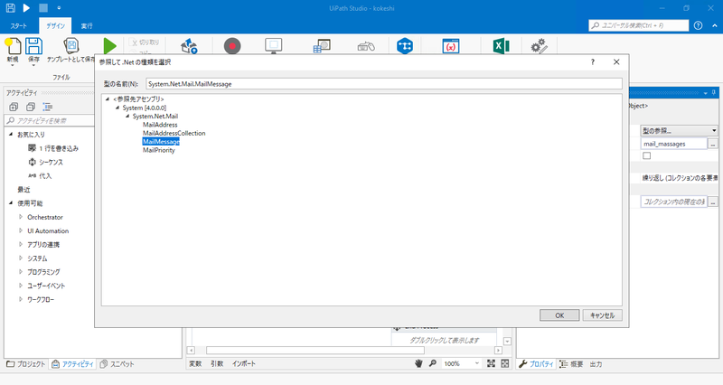Click the pan hand tool icon
Viewport: 723px width, 385px height.
coord(418,364)
